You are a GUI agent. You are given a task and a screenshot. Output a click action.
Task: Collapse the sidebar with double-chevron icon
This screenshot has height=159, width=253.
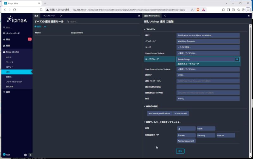coord(30,155)
